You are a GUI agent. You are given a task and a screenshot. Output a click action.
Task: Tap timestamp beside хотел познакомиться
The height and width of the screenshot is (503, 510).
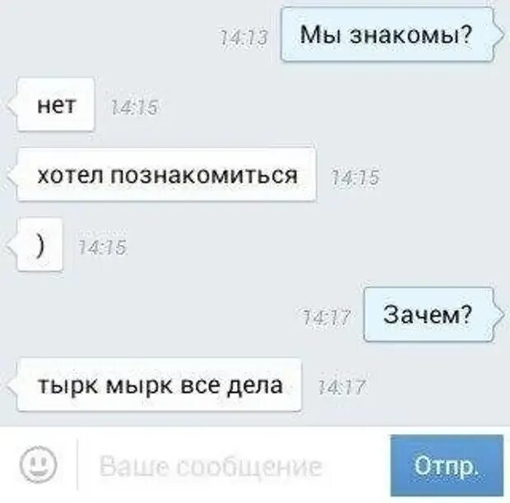(355, 178)
